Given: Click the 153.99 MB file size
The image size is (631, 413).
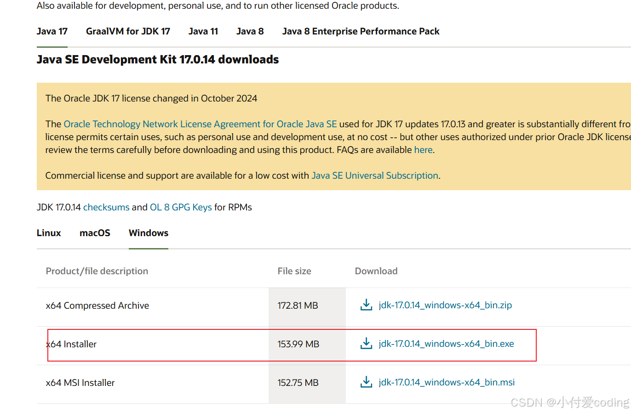Looking at the screenshot, I should point(298,344).
